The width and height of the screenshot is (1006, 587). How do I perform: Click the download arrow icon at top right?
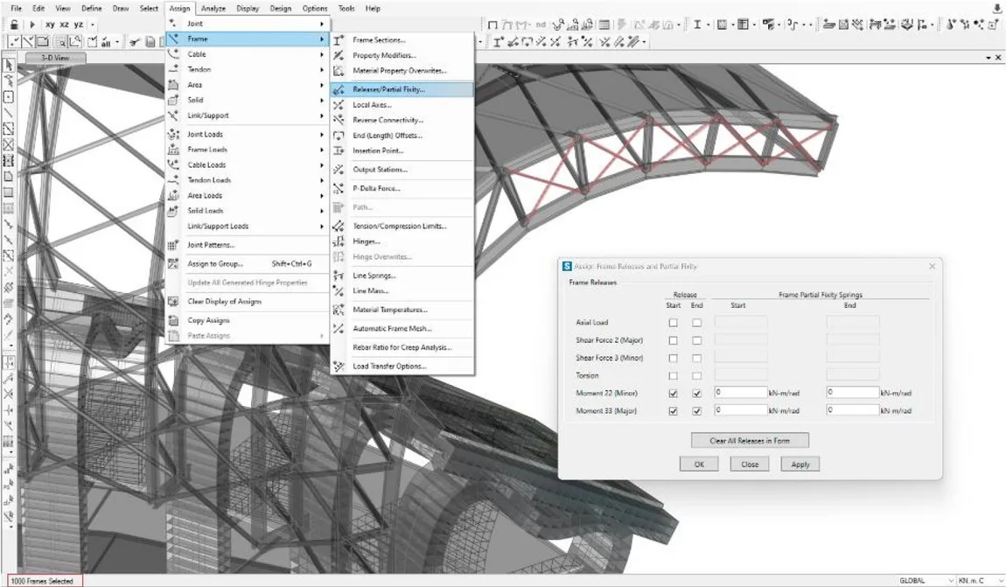pos(997,8)
